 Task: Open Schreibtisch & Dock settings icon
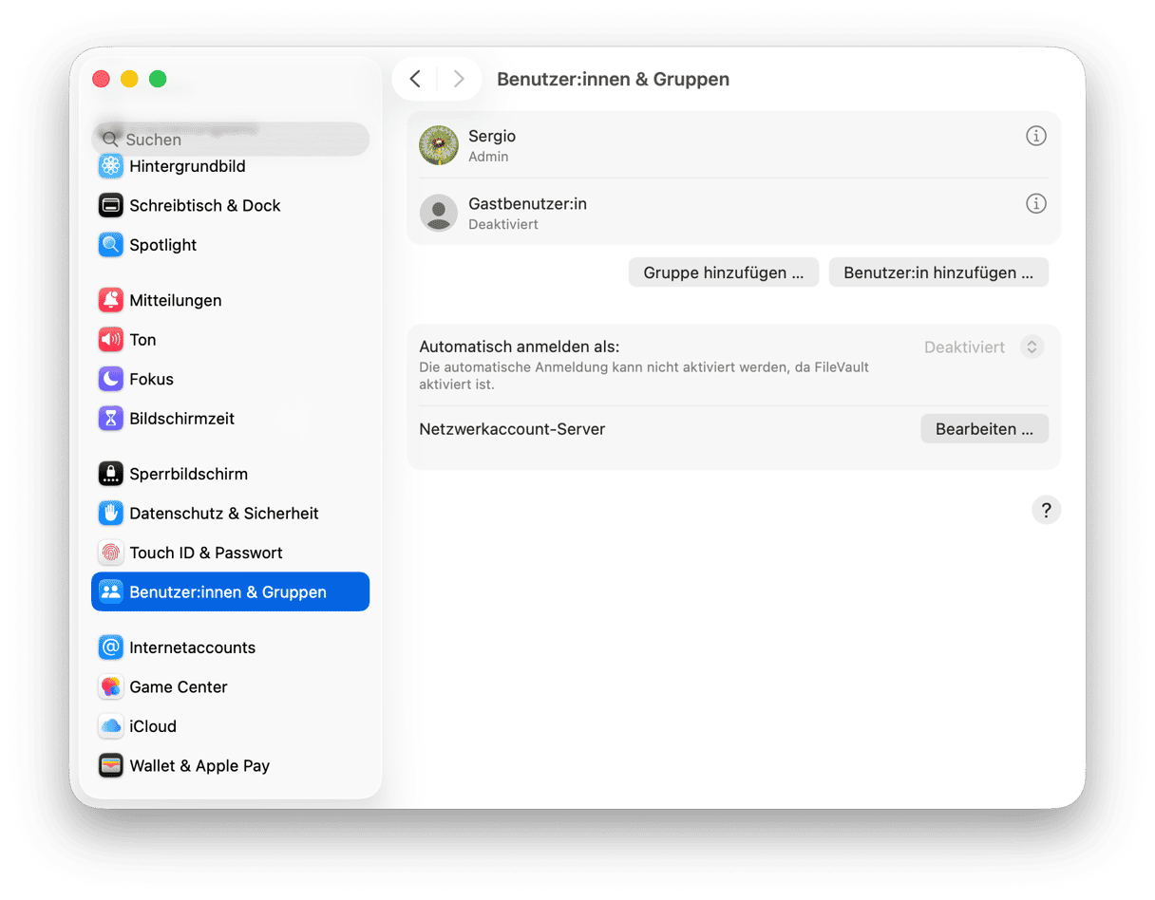pos(111,205)
